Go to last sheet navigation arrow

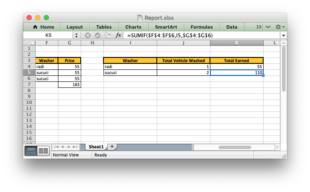[75, 147]
